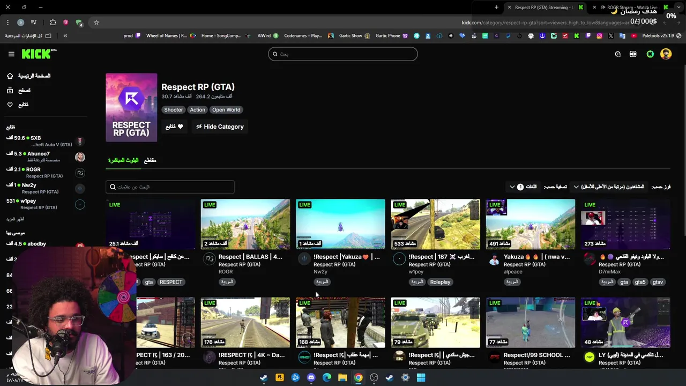Open Respect | 187 stream thumbnail
This screenshot has height=386, width=686.
point(435,224)
